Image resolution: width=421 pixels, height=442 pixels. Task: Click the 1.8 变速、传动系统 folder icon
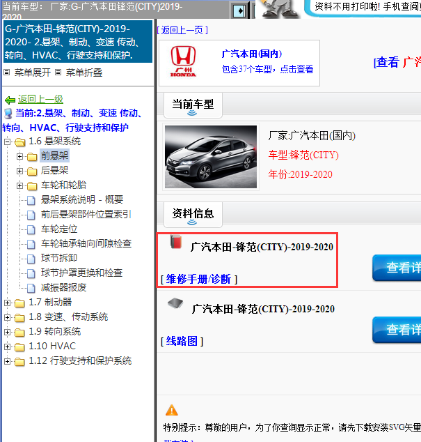[x=19, y=318]
